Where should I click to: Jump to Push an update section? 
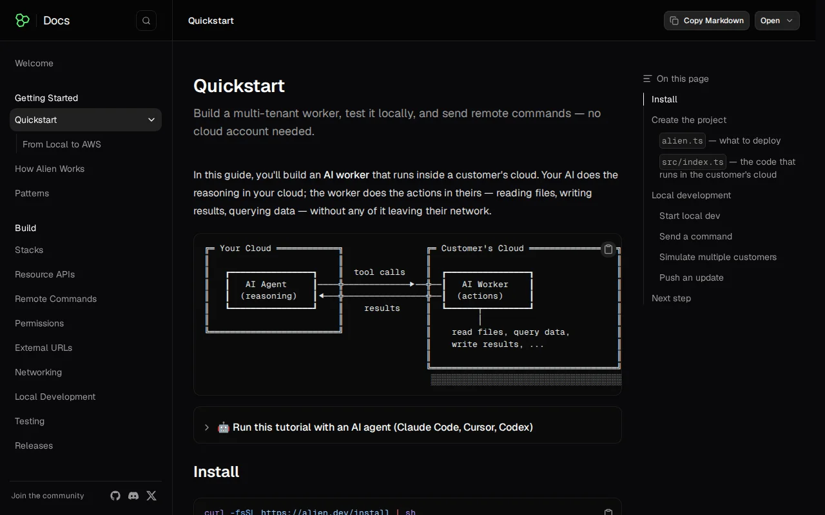click(x=692, y=277)
